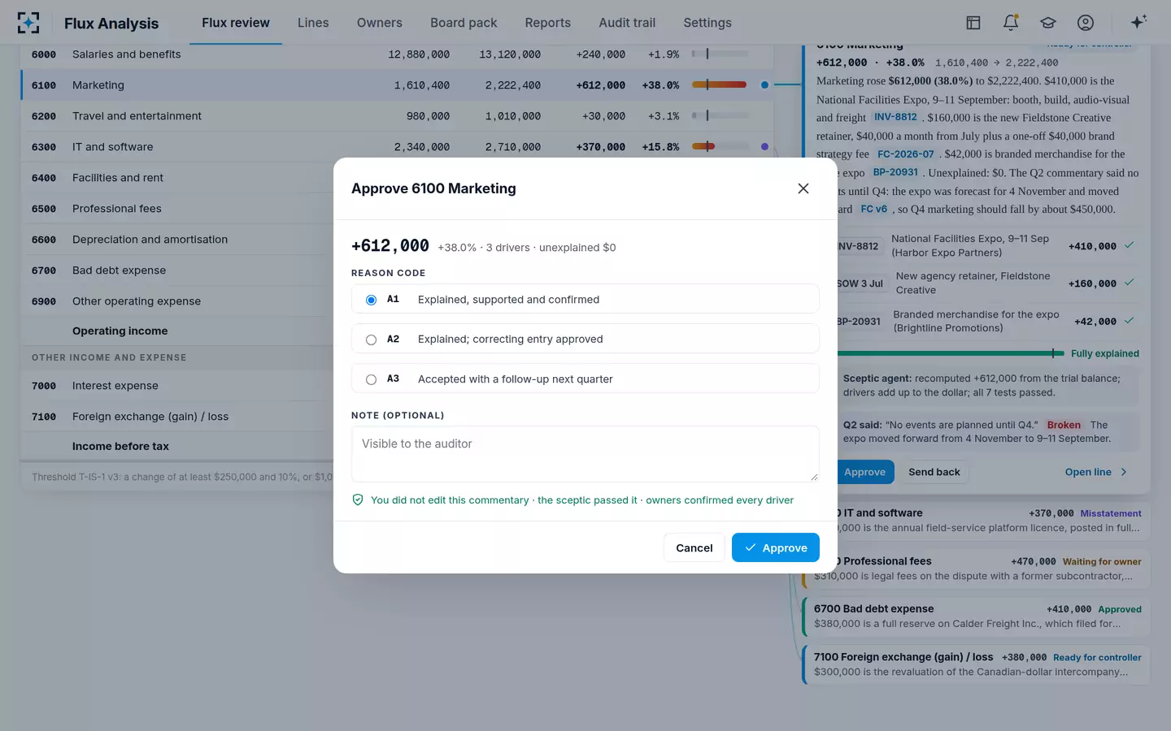The height and width of the screenshot is (731, 1171).
Task: Click the blue status dot on Marketing row
Action: (764, 84)
